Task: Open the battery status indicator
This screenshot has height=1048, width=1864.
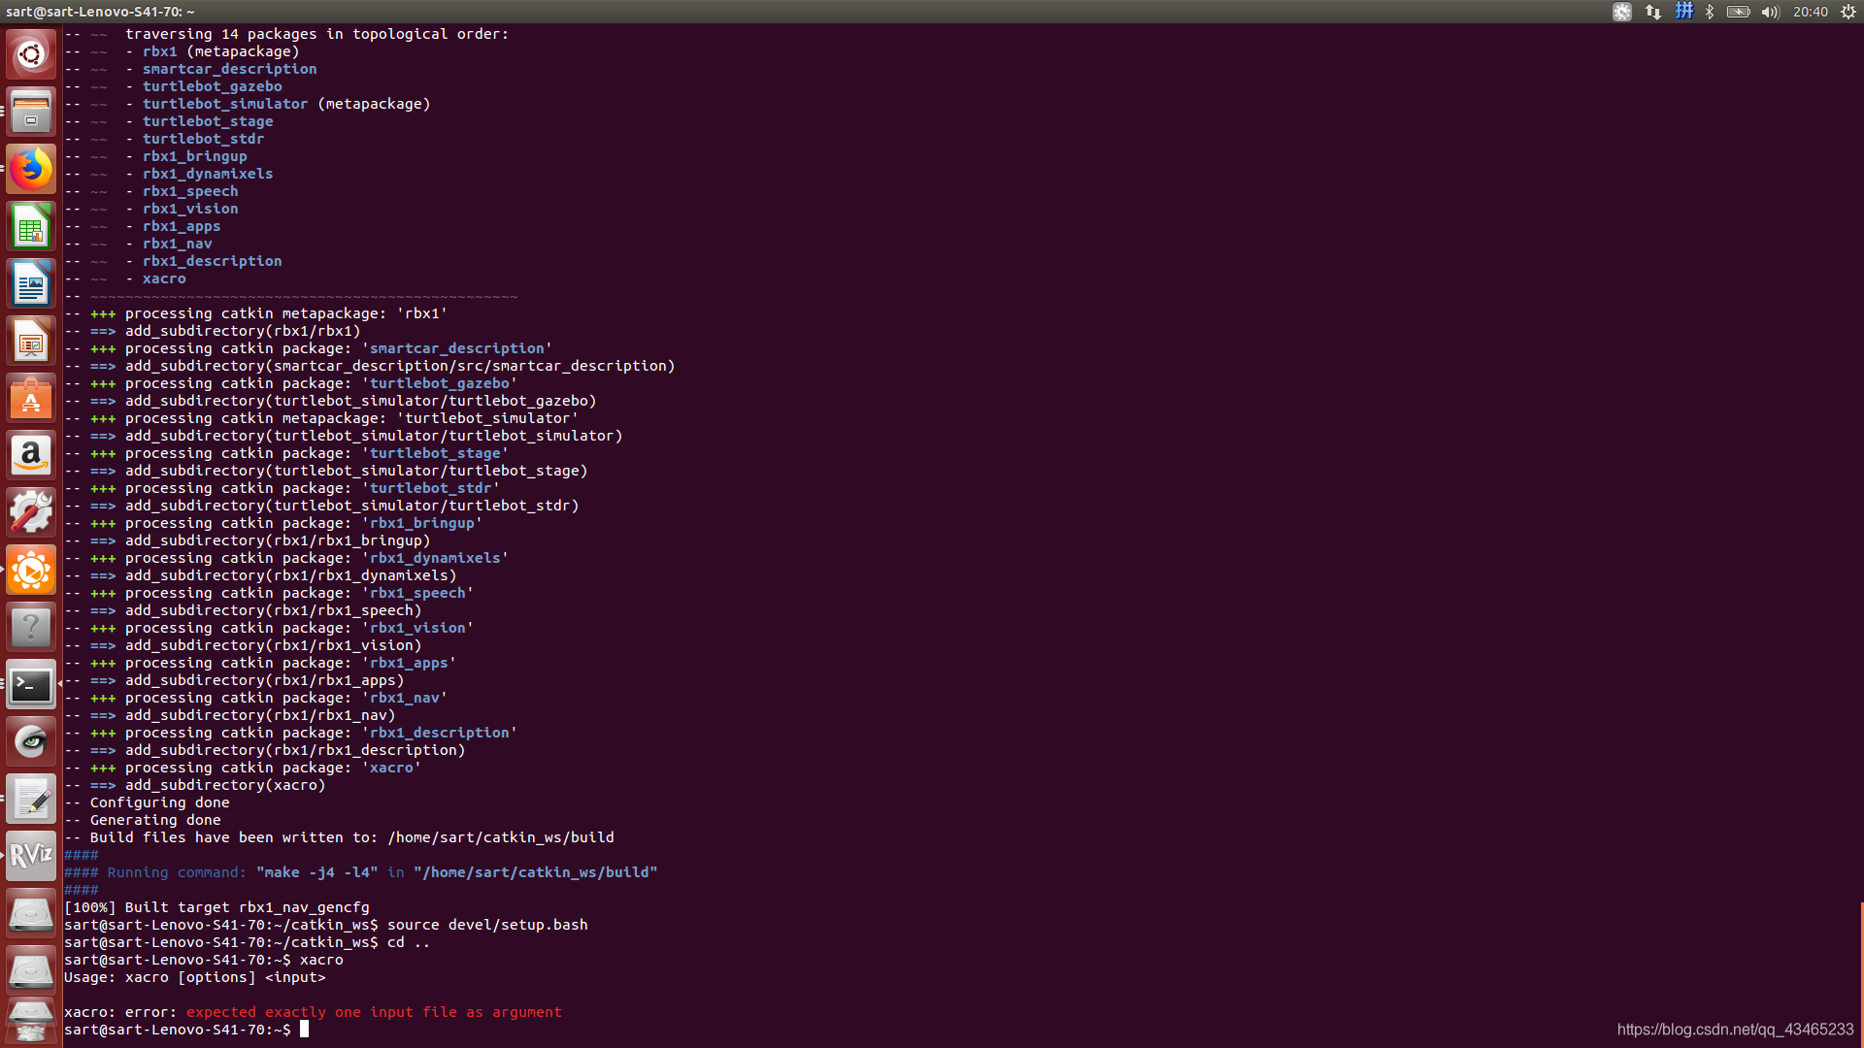Action: click(1738, 12)
